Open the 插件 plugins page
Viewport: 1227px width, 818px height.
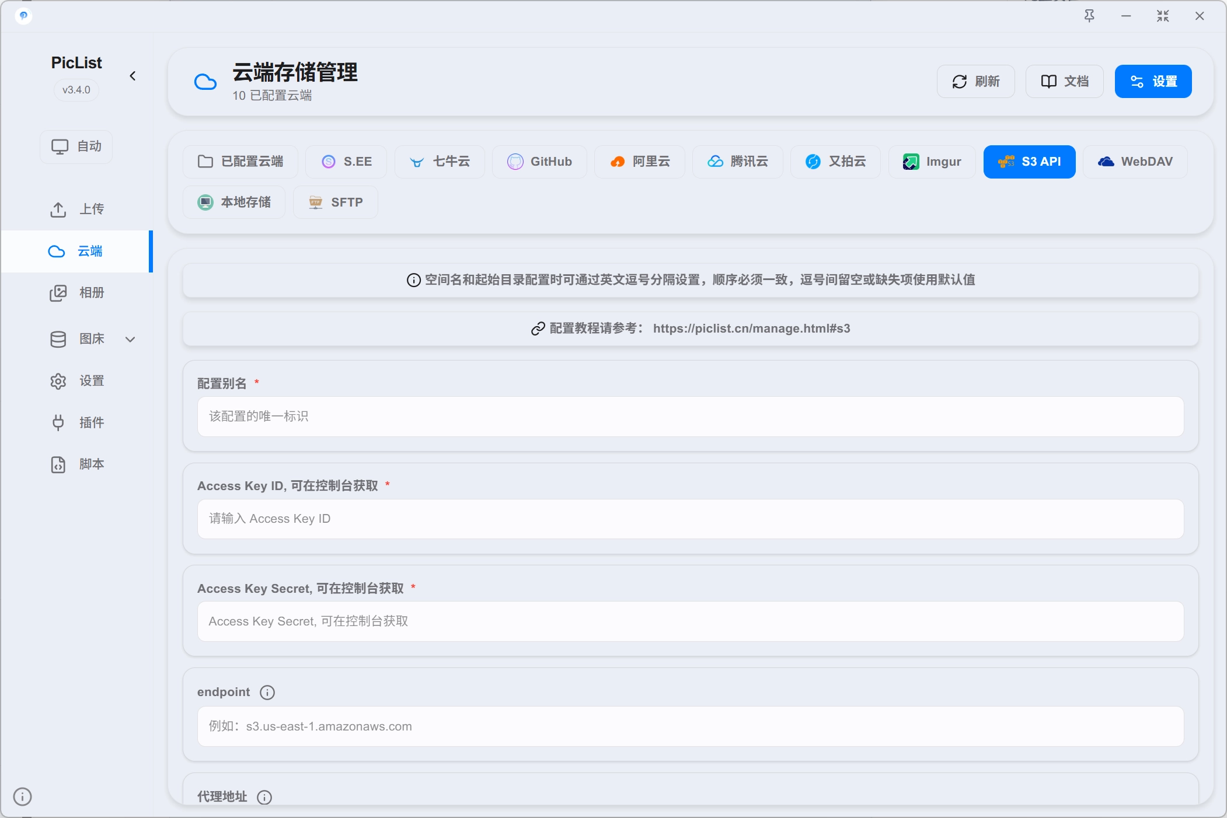[76, 423]
